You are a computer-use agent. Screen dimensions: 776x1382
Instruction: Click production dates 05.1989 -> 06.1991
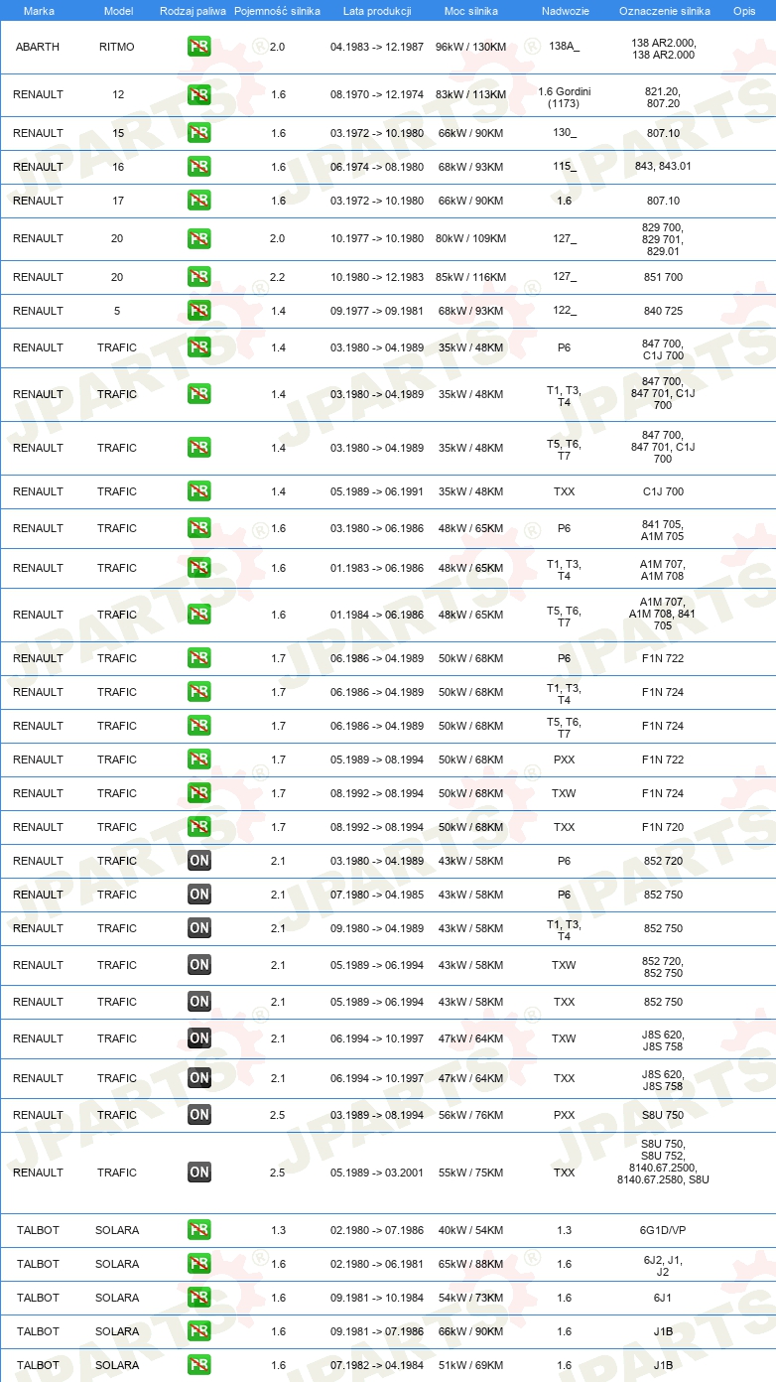pyautogui.click(x=377, y=491)
